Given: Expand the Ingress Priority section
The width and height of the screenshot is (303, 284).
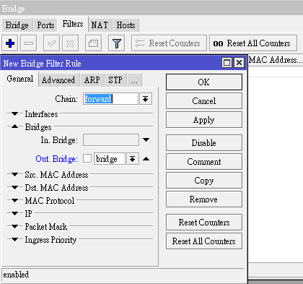Looking at the screenshot, I should click(14, 239).
